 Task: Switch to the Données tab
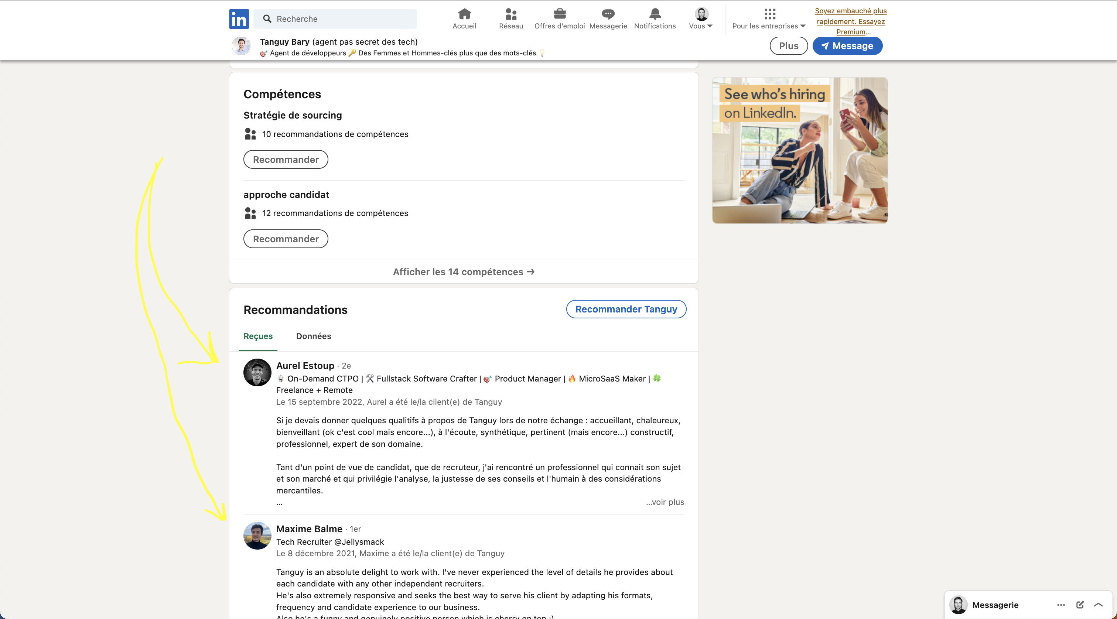coord(314,336)
